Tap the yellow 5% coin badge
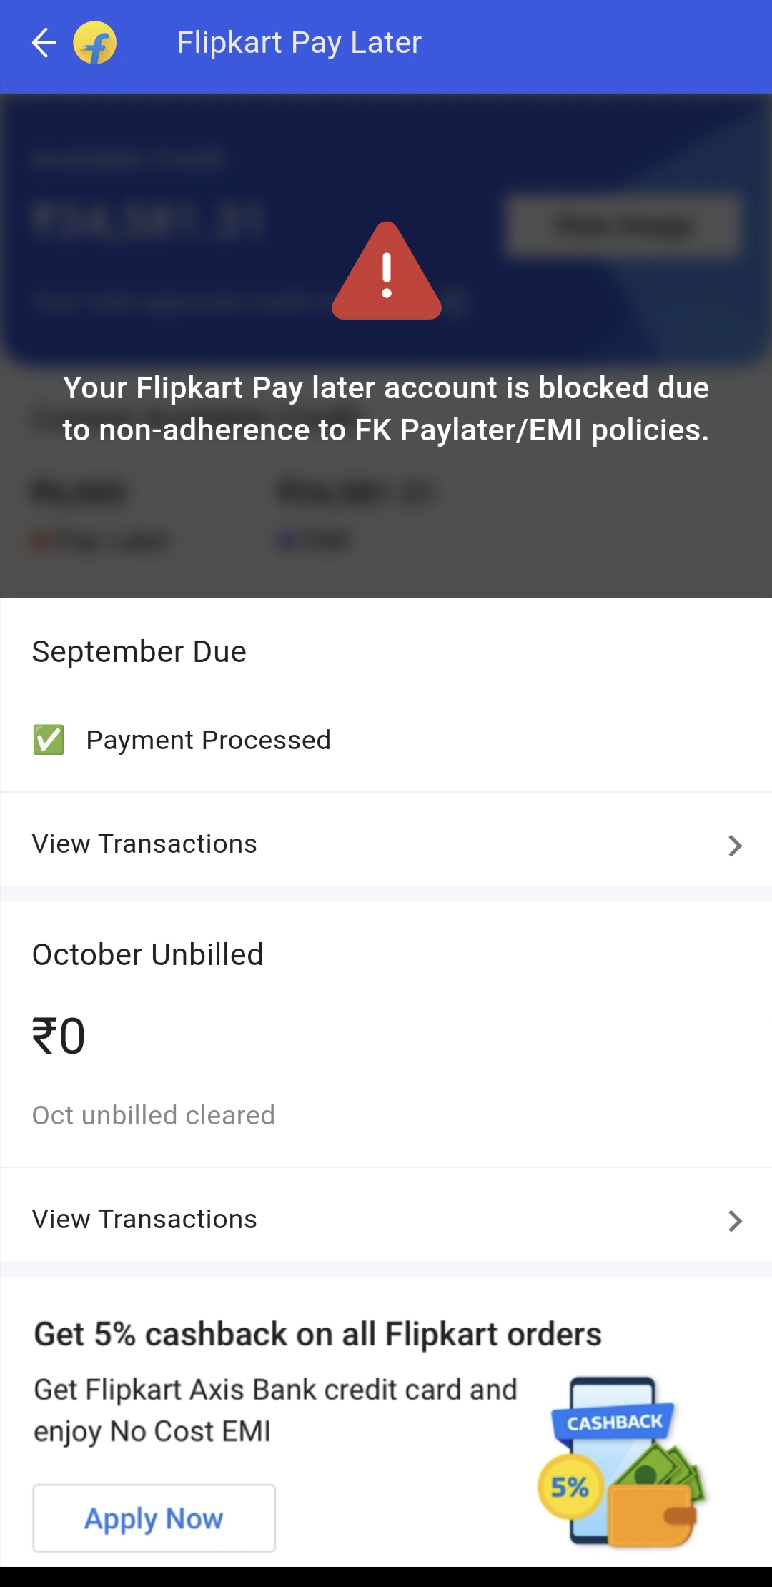The image size is (772, 1587). [570, 1488]
